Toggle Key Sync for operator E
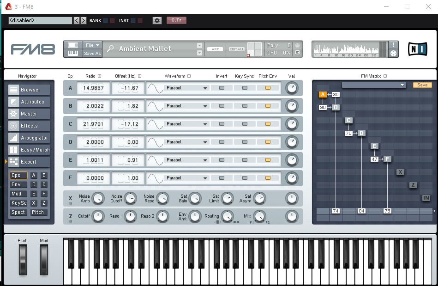438x286 pixels. click(x=245, y=160)
